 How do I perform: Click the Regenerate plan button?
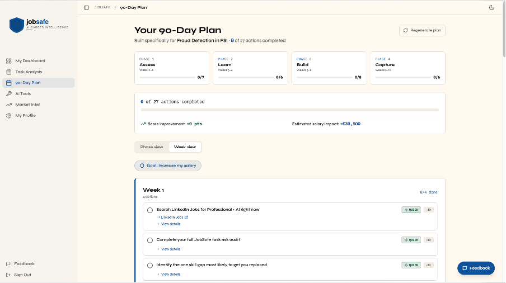click(x=422, y=30)
